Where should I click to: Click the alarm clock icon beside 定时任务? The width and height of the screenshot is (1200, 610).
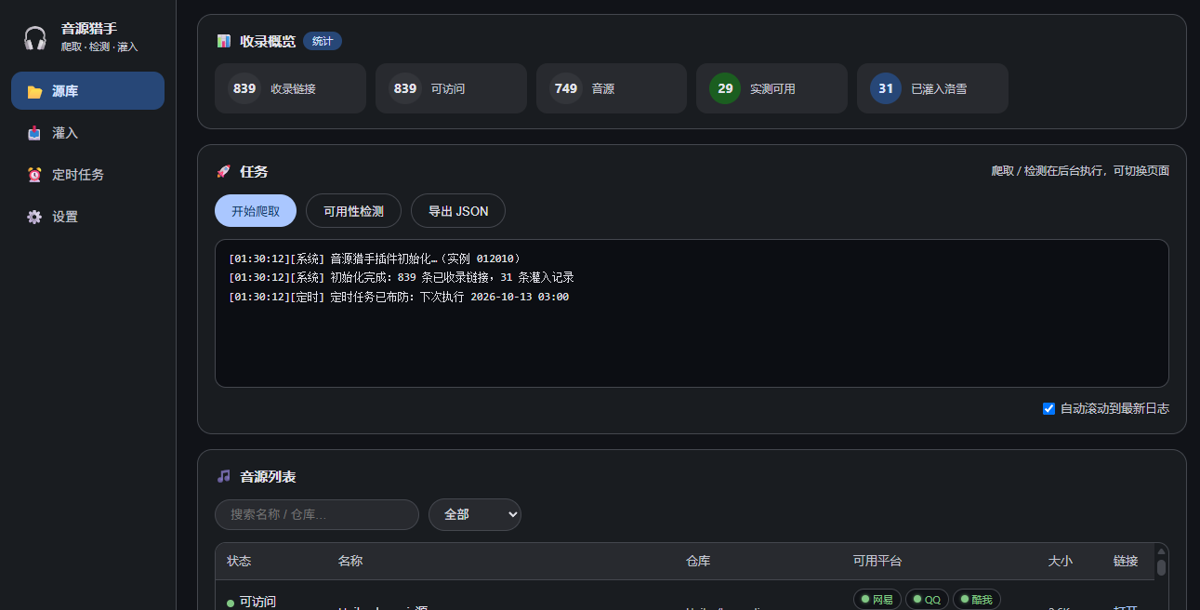tap(34, 175)
